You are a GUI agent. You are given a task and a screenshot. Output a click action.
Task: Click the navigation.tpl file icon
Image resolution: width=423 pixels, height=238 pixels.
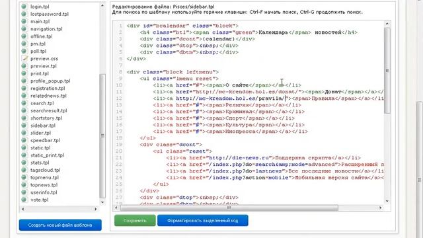(24, 28)
